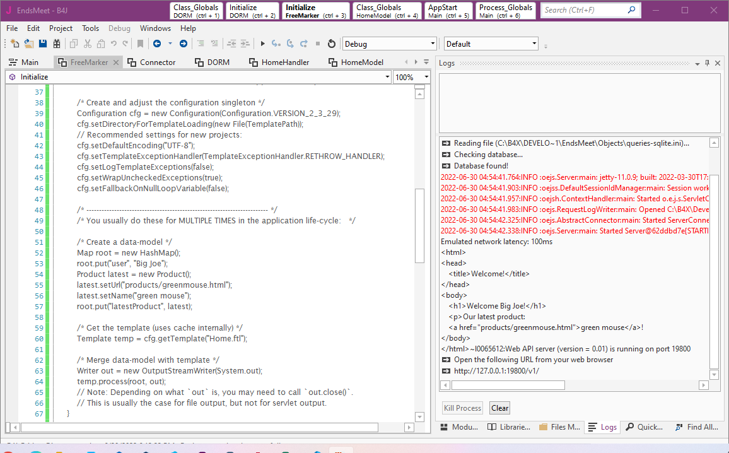729x453 pixels.
Task: Switch to the Find All References bottom tab
Action: tap(696, 427)
